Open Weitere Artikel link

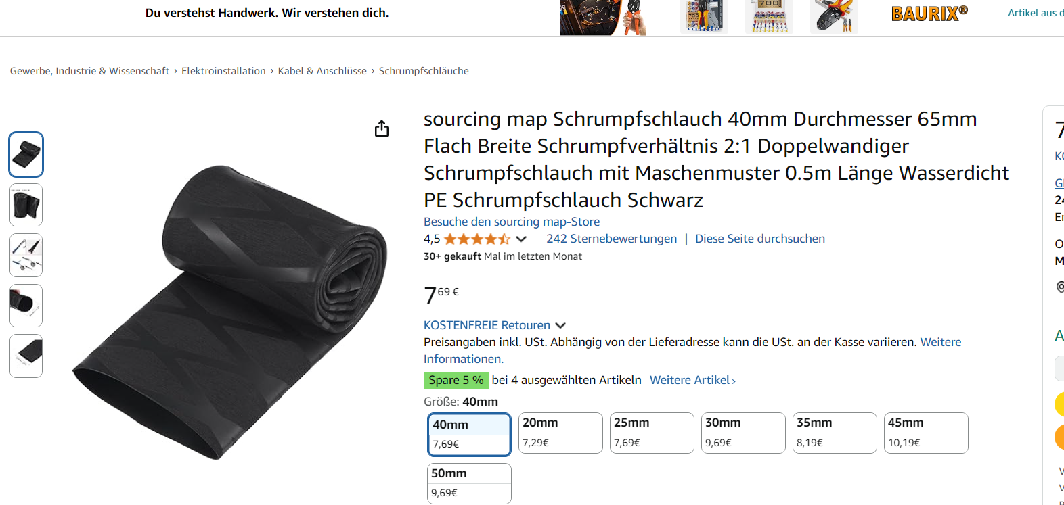click(692, 380)
